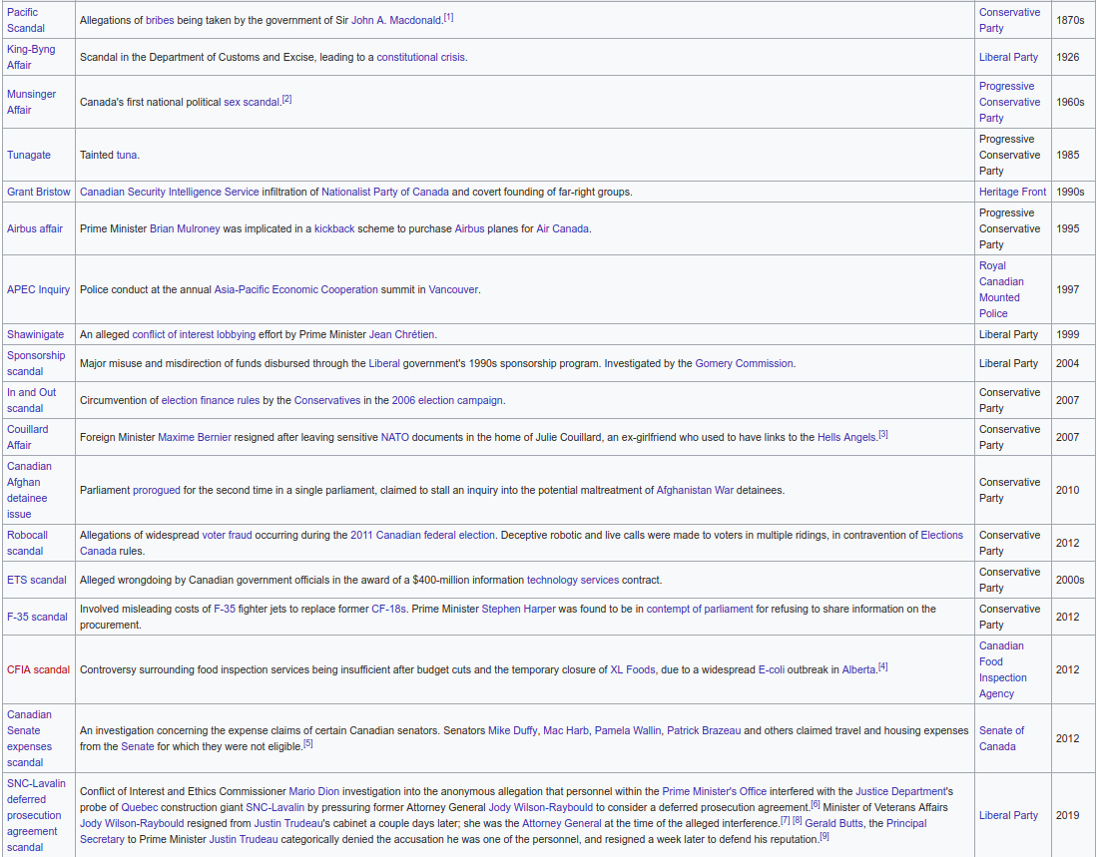The width and height of the screenshot is (1097, 857).
Task: Open Canadian Security Intelligence Service link
Action: (x=169, y=192)
